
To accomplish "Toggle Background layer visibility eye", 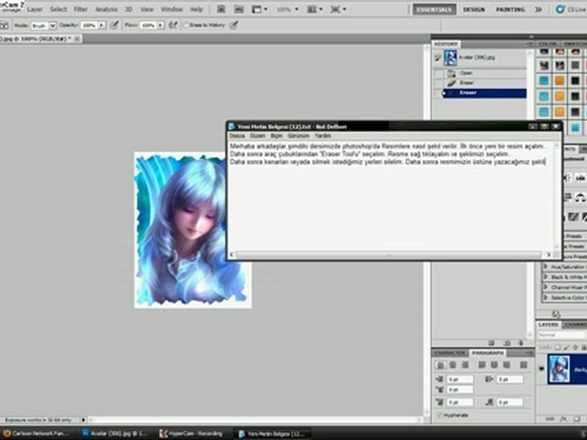I will coord(541,369).
